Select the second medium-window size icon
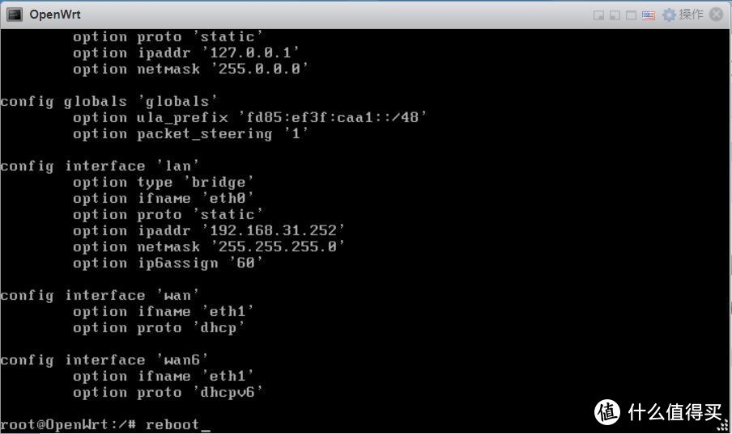This screenshot has height=434, width=732. point(615,15)
